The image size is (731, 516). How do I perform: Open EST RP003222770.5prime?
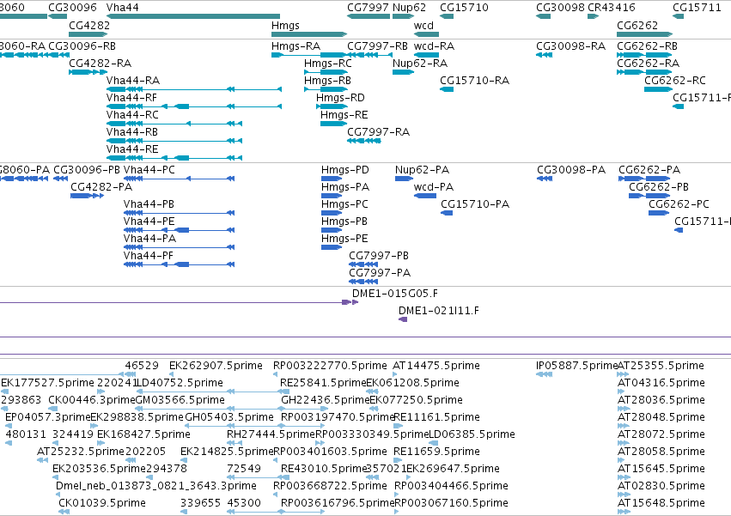(330, 366)
